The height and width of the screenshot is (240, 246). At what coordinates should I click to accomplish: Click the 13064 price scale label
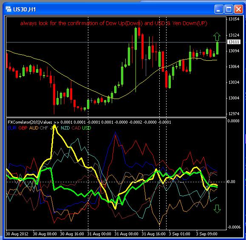pyautogui.click(x=234, y=67)
